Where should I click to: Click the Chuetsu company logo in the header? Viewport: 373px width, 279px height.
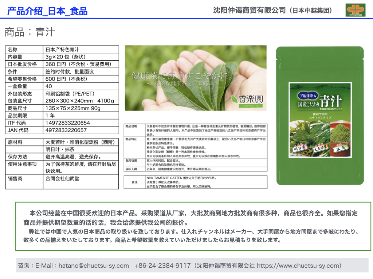355,10
